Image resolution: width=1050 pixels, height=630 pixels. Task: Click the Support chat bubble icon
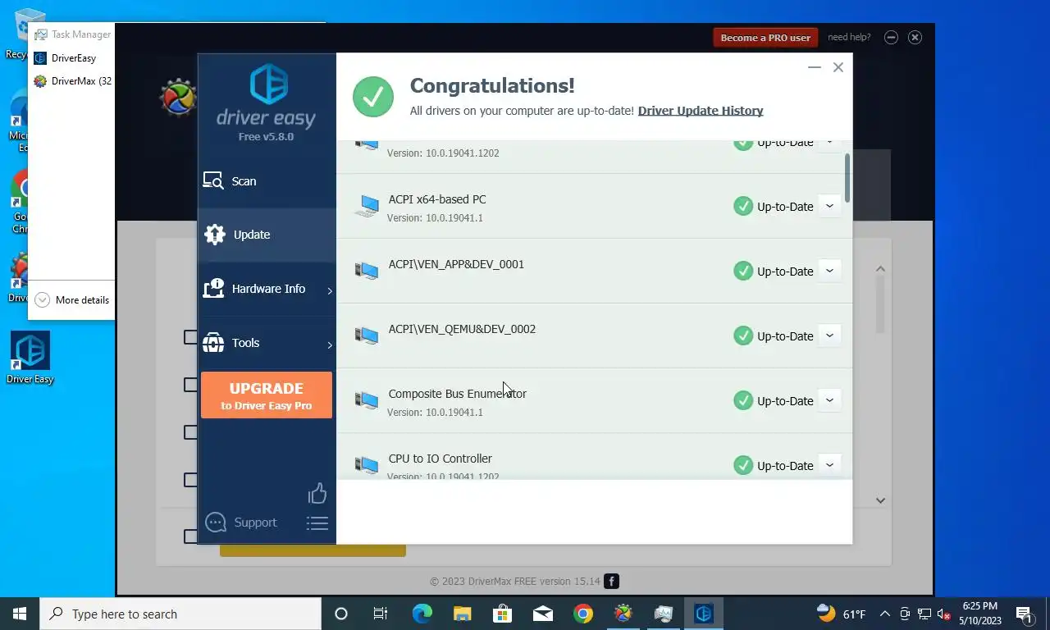click(x=215, y=523)
